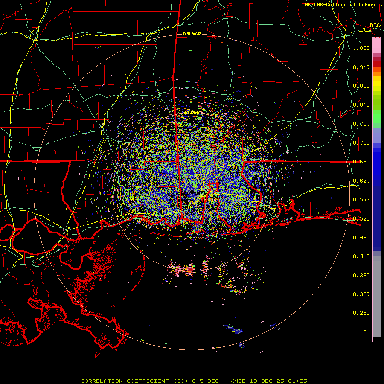Screen dimensions: 384x384
Task: Pick the bright green segment of color bar
Action: pyautogui.click(x=377, y=116)
